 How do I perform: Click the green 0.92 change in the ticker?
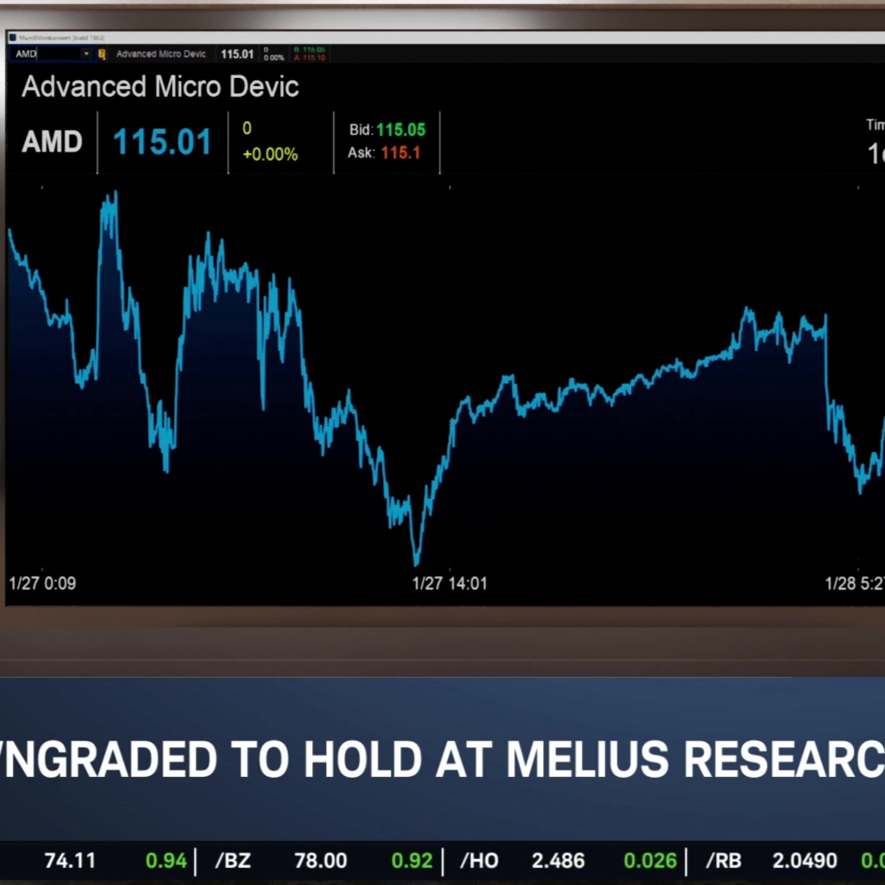pyautogui.click(x=411, y=861)
